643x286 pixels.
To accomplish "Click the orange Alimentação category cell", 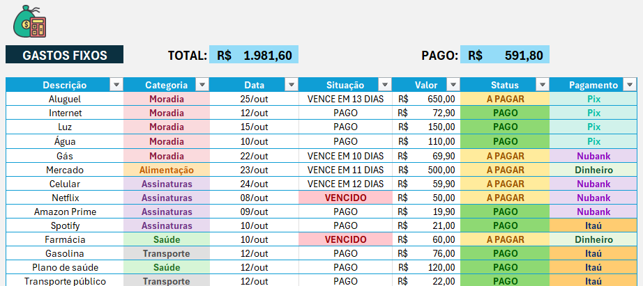I will [x=167, y=170].
